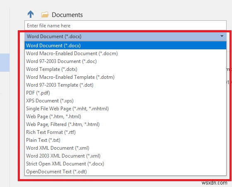Choose Single File Web Page (*.mht, *.mhtml)
Image resolution: width=232 pixels, height=187 pixels.
pyautogui.click(x=125, y=108)
